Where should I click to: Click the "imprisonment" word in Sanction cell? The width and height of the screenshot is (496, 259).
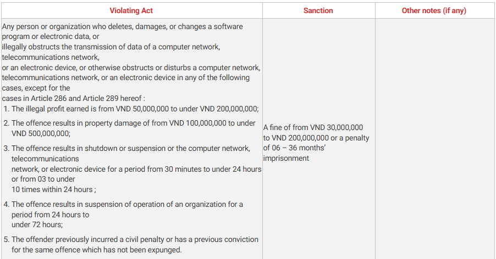[286, 158]
